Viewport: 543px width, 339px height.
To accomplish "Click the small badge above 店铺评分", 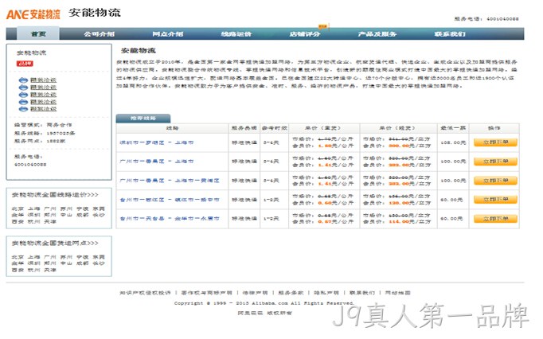I will (322, 26).
